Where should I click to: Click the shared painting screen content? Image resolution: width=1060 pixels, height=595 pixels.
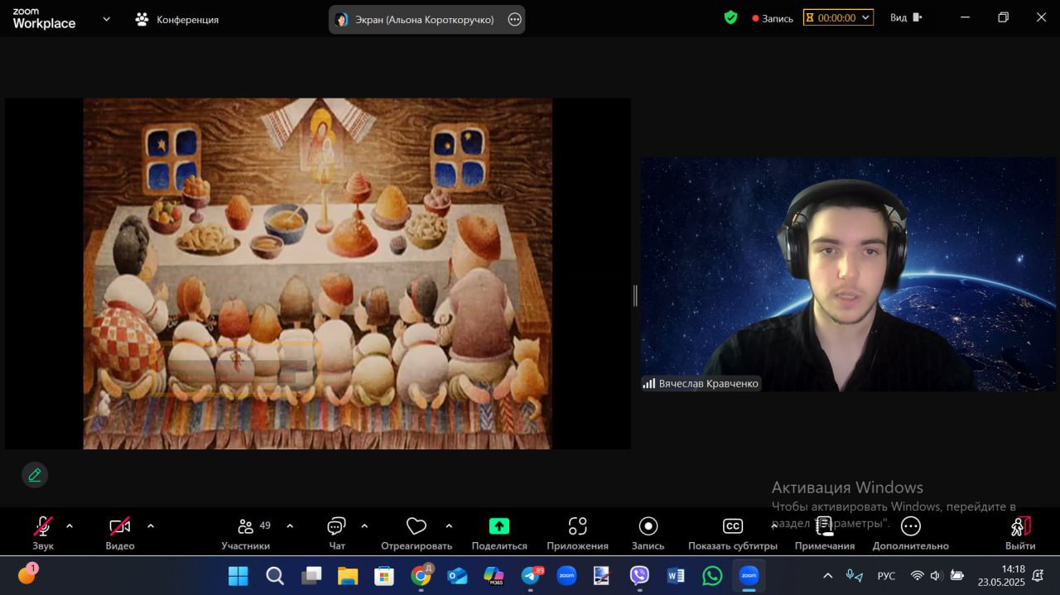pyautogui.click(x=318, y=274)
